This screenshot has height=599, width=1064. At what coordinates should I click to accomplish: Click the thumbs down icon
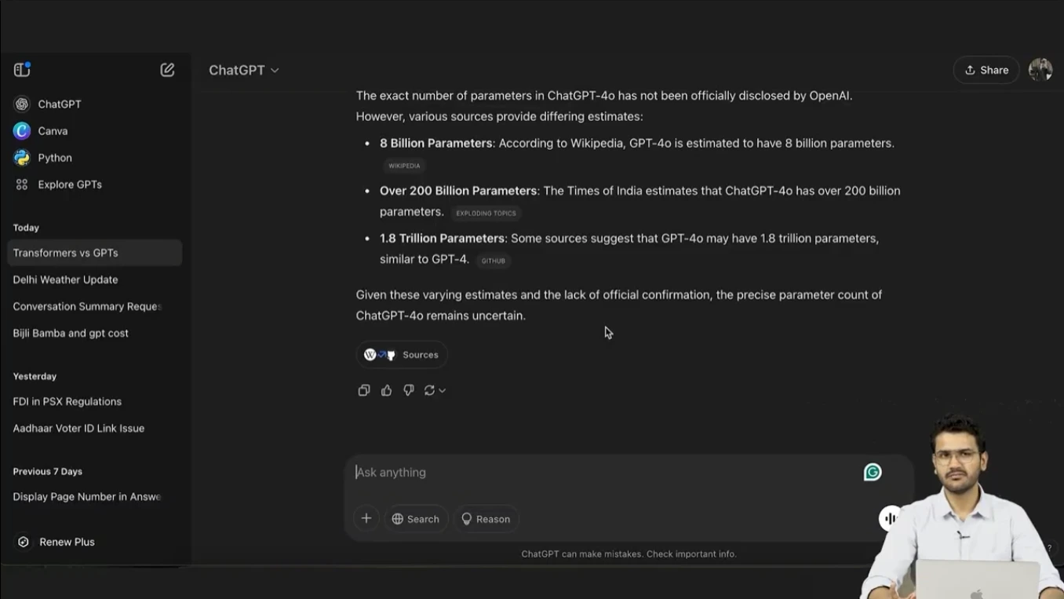coord(408,390)
